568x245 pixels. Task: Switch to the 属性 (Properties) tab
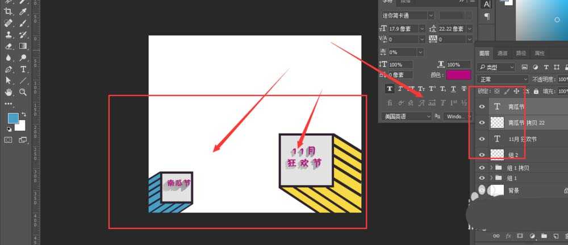pos(540,53)
